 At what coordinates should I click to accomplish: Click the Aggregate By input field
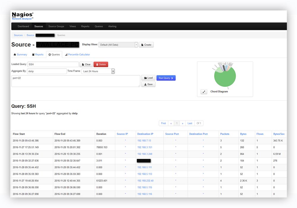tap(47, 71)
